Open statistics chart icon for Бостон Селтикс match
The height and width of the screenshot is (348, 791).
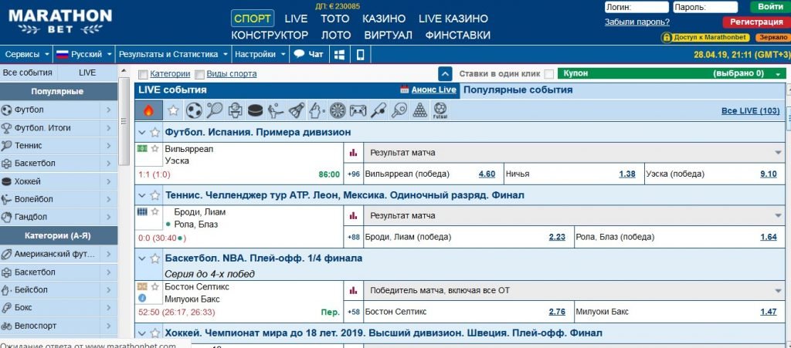[353, 291]
